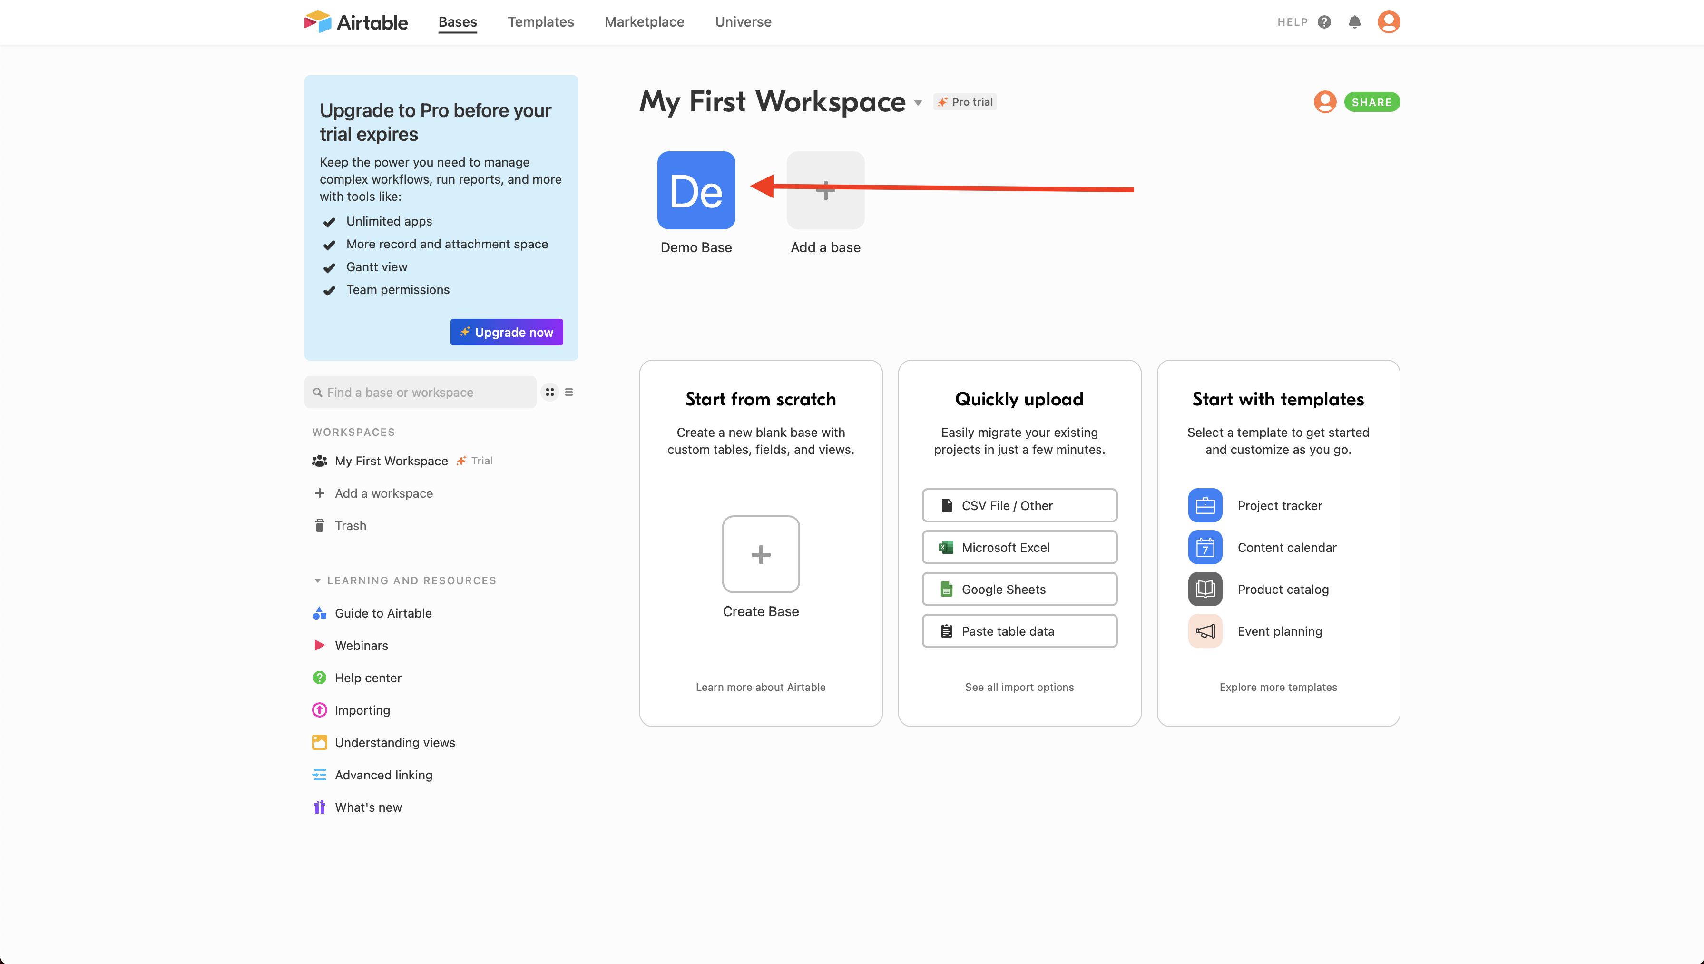
Task: Click the green SHARE button
Action: [1372, 102]
